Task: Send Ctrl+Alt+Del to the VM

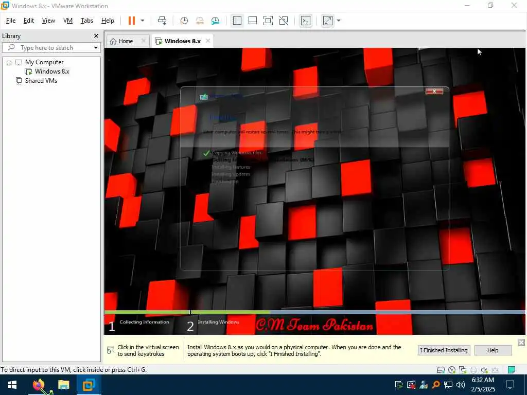Action: tap(162, 21)
